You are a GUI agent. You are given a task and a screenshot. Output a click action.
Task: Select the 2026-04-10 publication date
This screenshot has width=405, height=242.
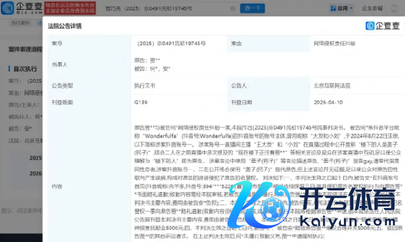click(328, 103)
